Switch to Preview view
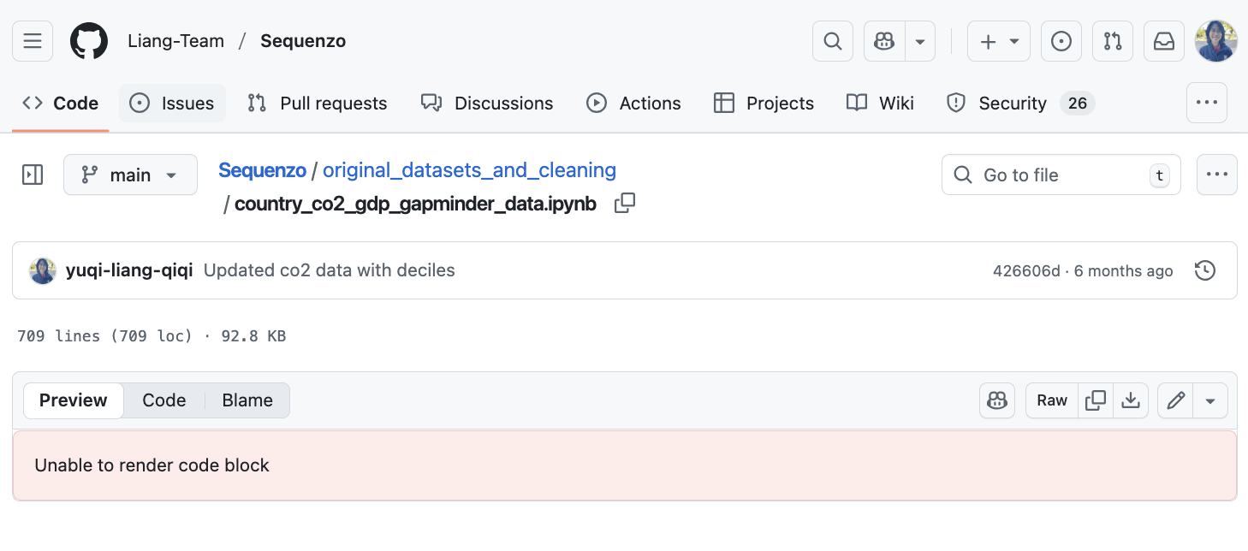The width and height of the screenshot is (1248, 551). tap(74, 400)
